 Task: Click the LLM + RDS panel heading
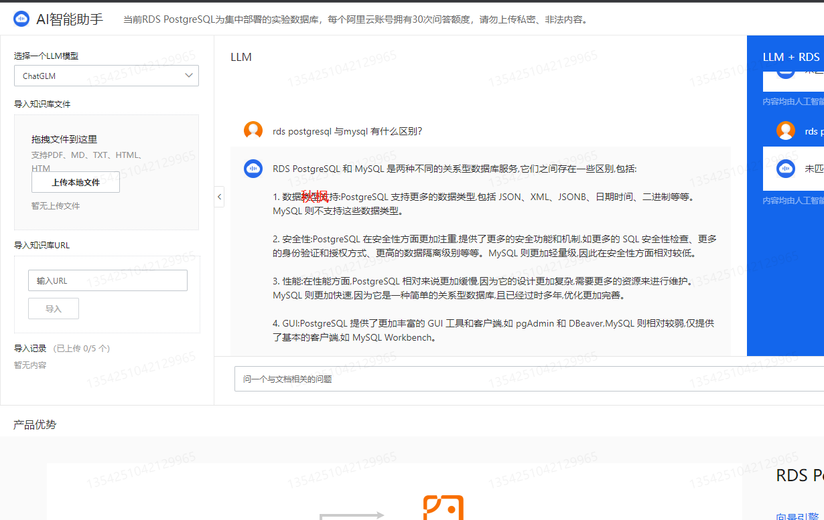click(x=791, y=57)
